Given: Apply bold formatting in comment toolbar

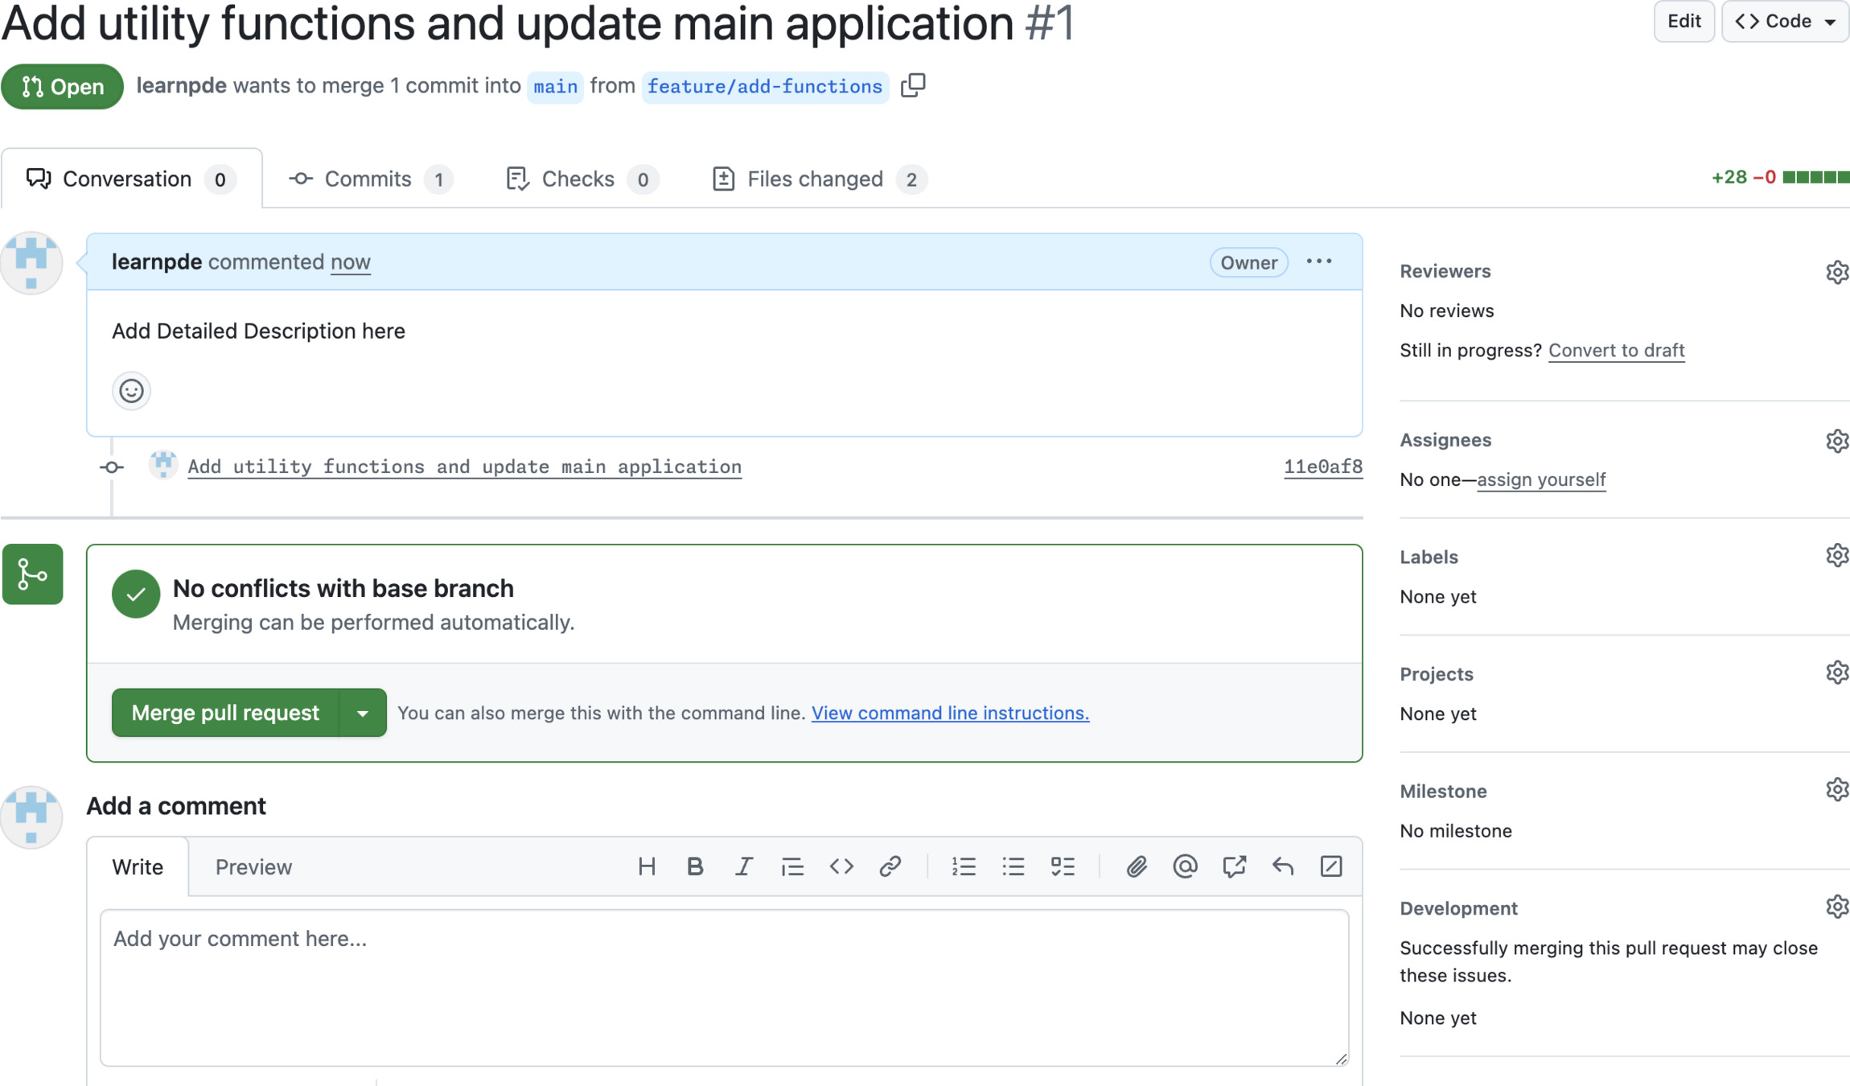Looking at the screenshot, I should tap(695, 866).
